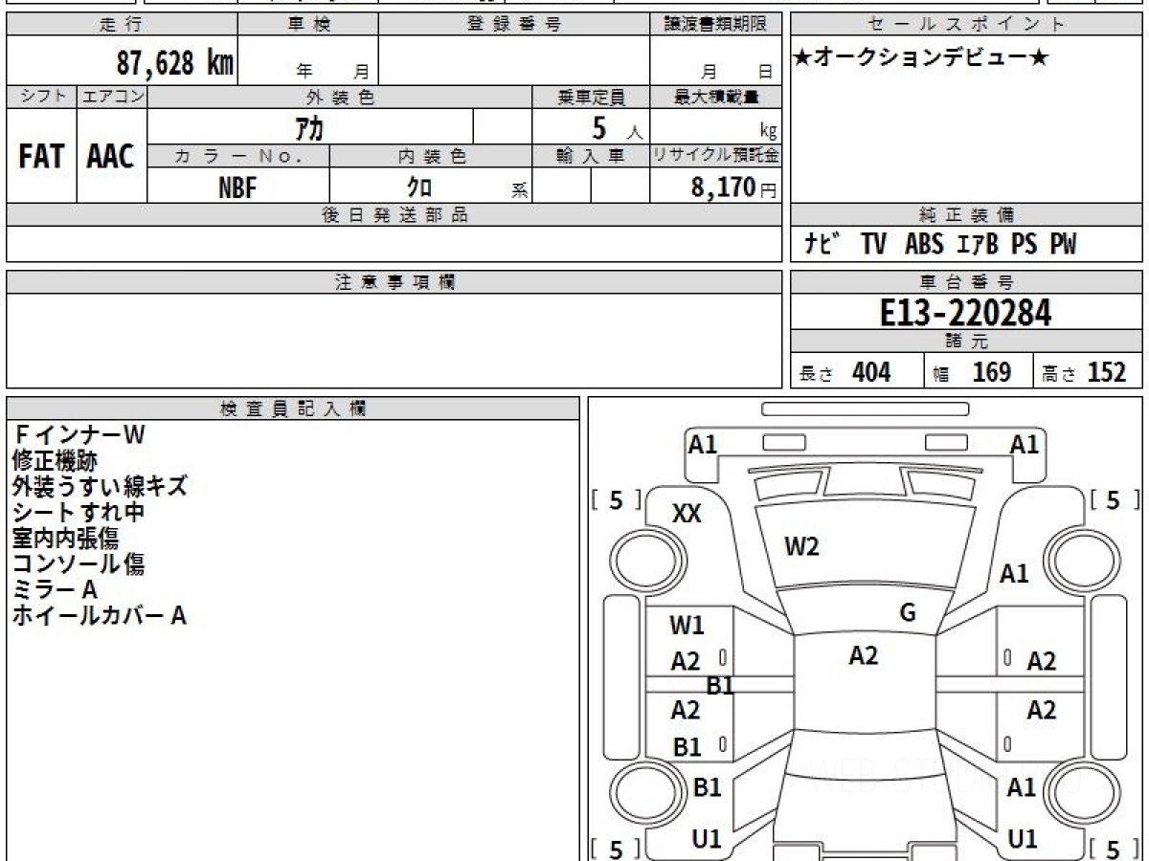This screenshot has width=1149, height=861.
Task: Select the 後日発送部品 header
Action: point(394,215)
